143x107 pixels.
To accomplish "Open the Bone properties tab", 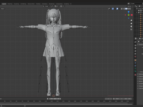I will [135, 71].
